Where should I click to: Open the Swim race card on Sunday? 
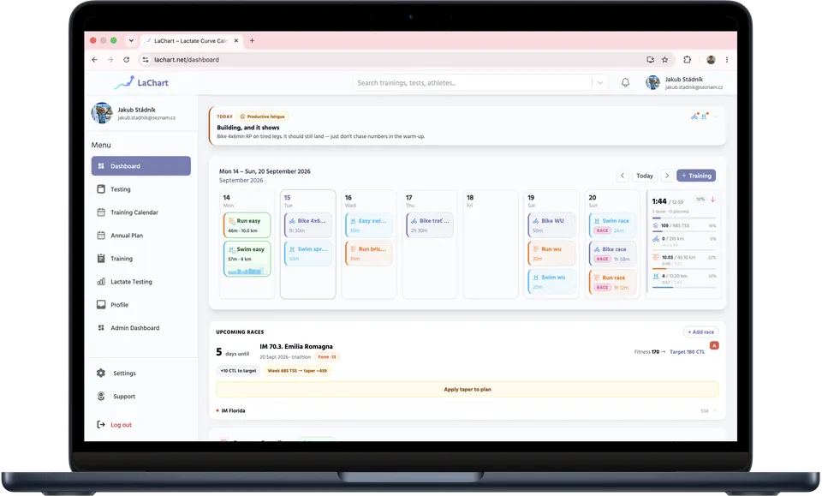(x=612, y=225)
